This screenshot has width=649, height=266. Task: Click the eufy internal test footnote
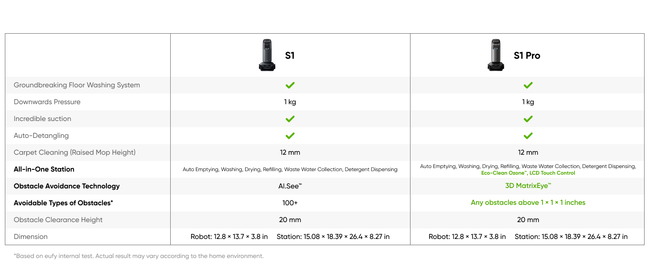pyautogui.click(x=139, y=256)
